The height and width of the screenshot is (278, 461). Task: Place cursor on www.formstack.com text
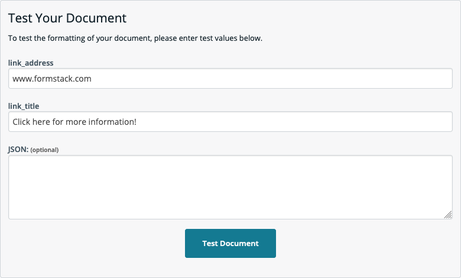52,78
